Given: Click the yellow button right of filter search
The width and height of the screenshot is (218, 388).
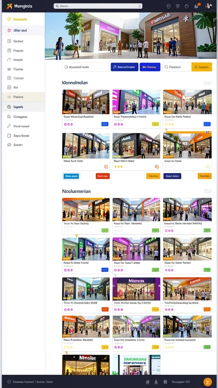Looking at the screenshot, I should [202, 67].
